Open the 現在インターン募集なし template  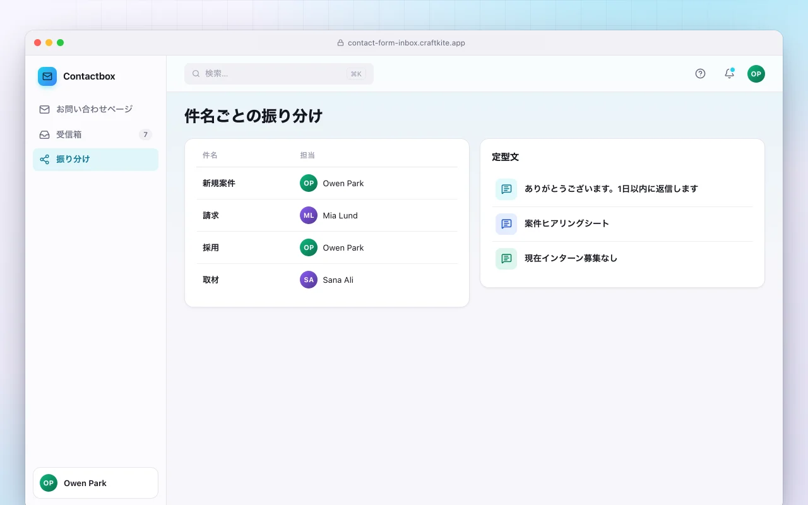click(x=622, y=258)
